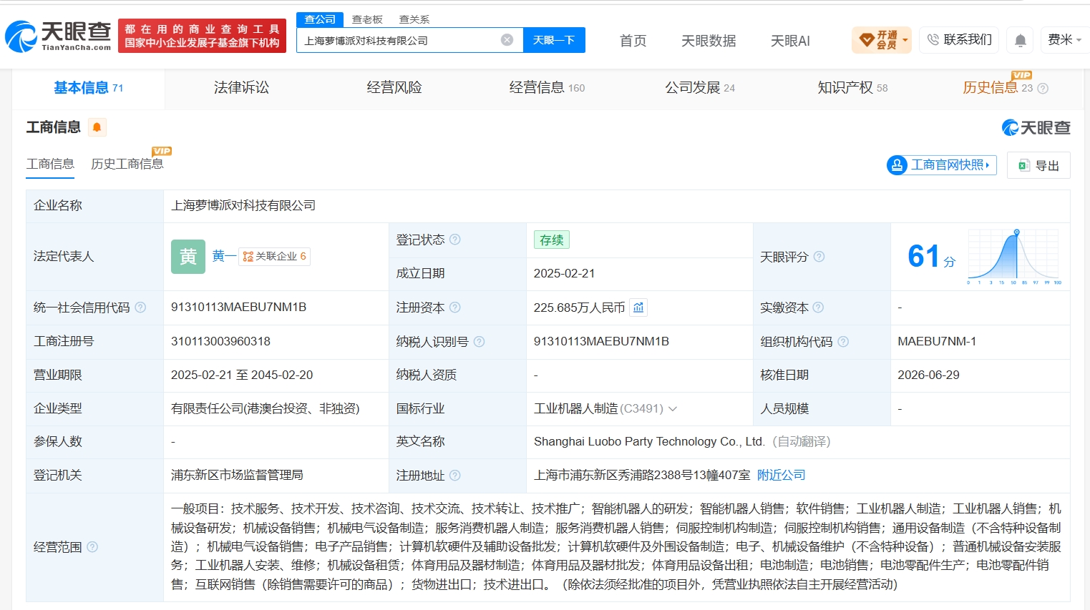
Task: Click the 工商官网快照 button
Action: coord(942,165)
